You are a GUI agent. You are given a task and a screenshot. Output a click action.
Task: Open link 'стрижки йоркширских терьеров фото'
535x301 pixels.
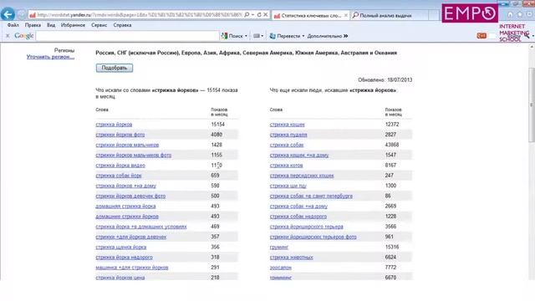[313, 237]
